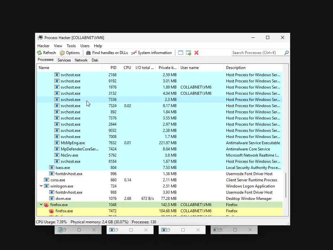Open the Hacker menu

click(43, 46)
